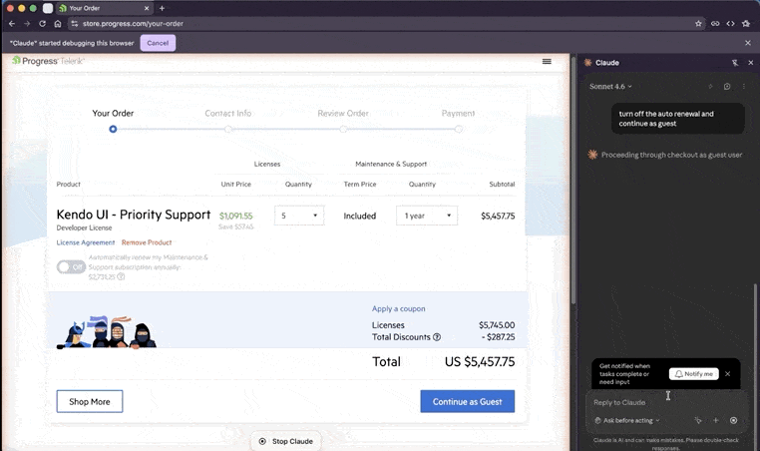Click the help icon beside renewal price $2,731.25
Screen dimensions: 760x451
(x=121, y=277)
